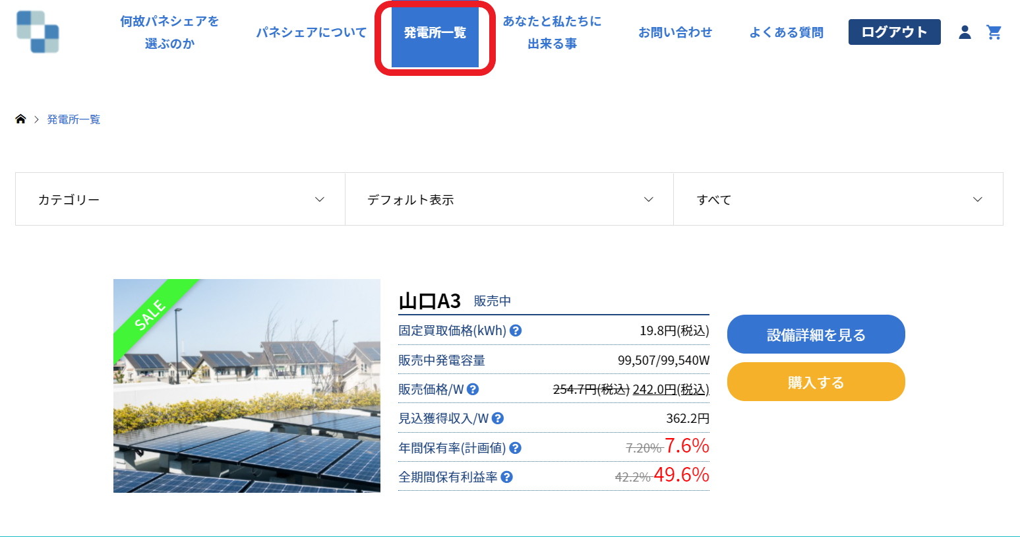Expand the すべて filter dropdown
Image resolution: width=1020 pixels, height=537 pixels.
tap(838, 199)
